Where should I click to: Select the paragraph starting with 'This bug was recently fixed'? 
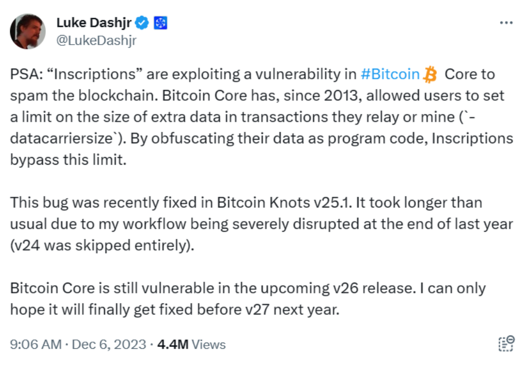[x=261, y=224]
